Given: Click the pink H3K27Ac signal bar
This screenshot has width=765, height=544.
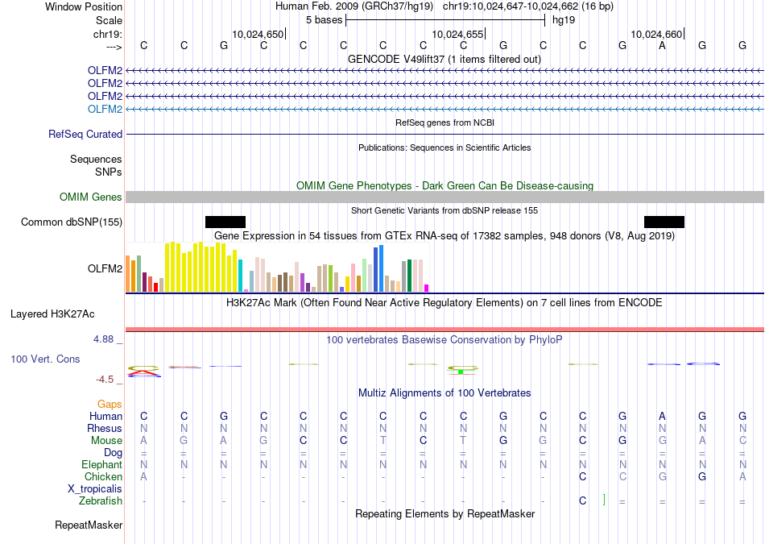Looking at the screenshot, I should pyautogui.click(x=445, y=330).
